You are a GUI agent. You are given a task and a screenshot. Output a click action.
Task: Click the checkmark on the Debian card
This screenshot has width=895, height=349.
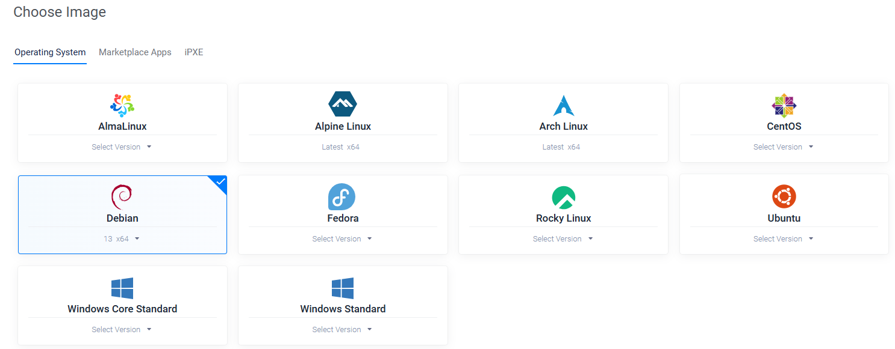[x=220, y=182]
